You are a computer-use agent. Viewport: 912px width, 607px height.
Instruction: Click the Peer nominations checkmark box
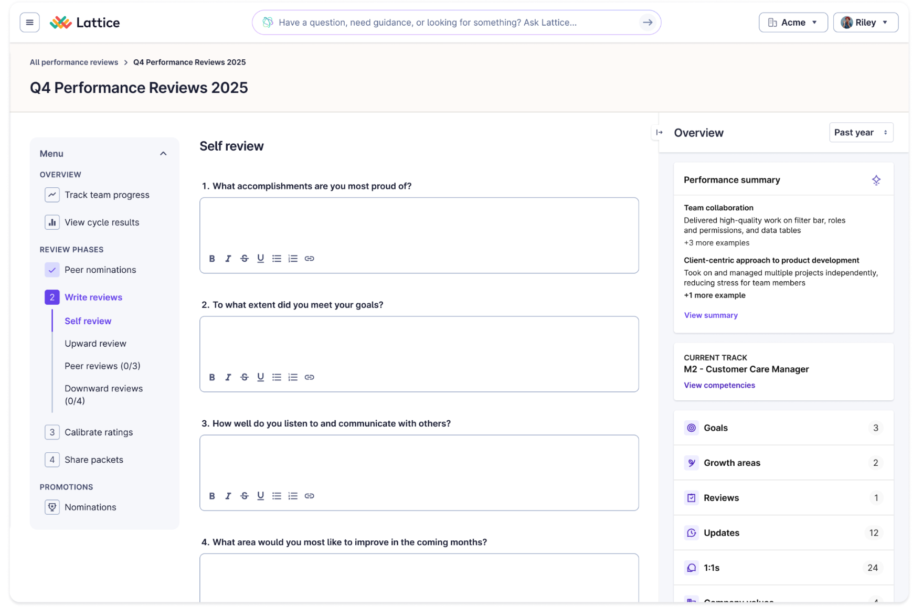[x=52, y=270]
